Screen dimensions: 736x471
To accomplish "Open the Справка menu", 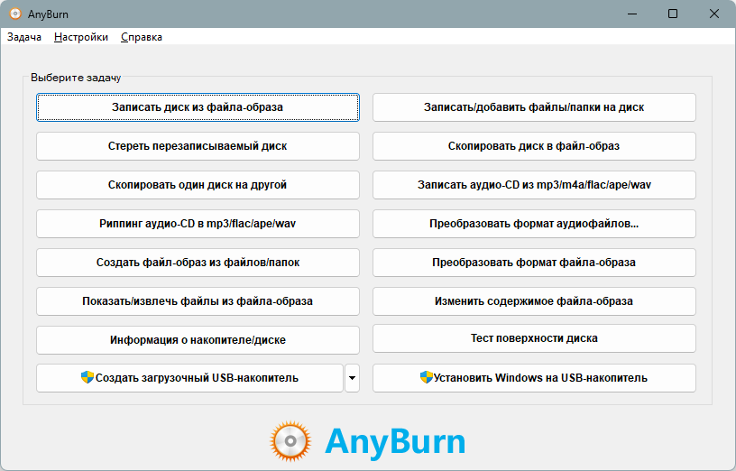I will [x=142, y=37].
